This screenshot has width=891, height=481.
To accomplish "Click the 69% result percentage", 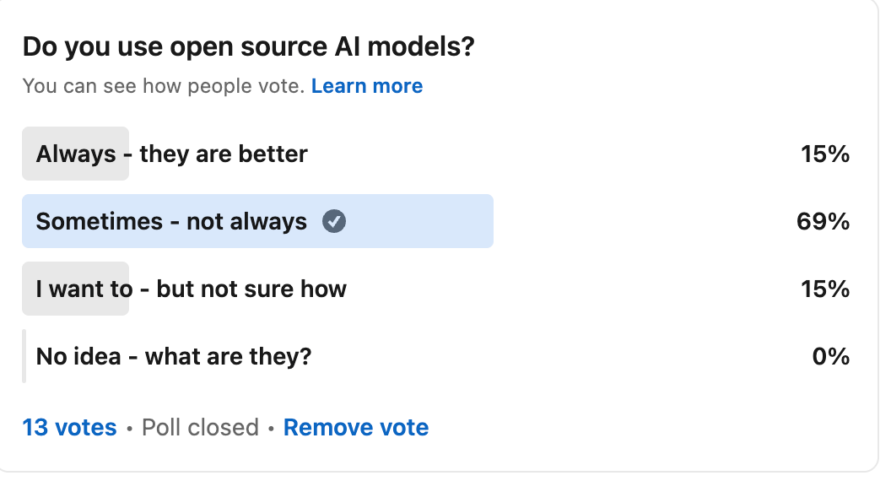I will [823, 221].
